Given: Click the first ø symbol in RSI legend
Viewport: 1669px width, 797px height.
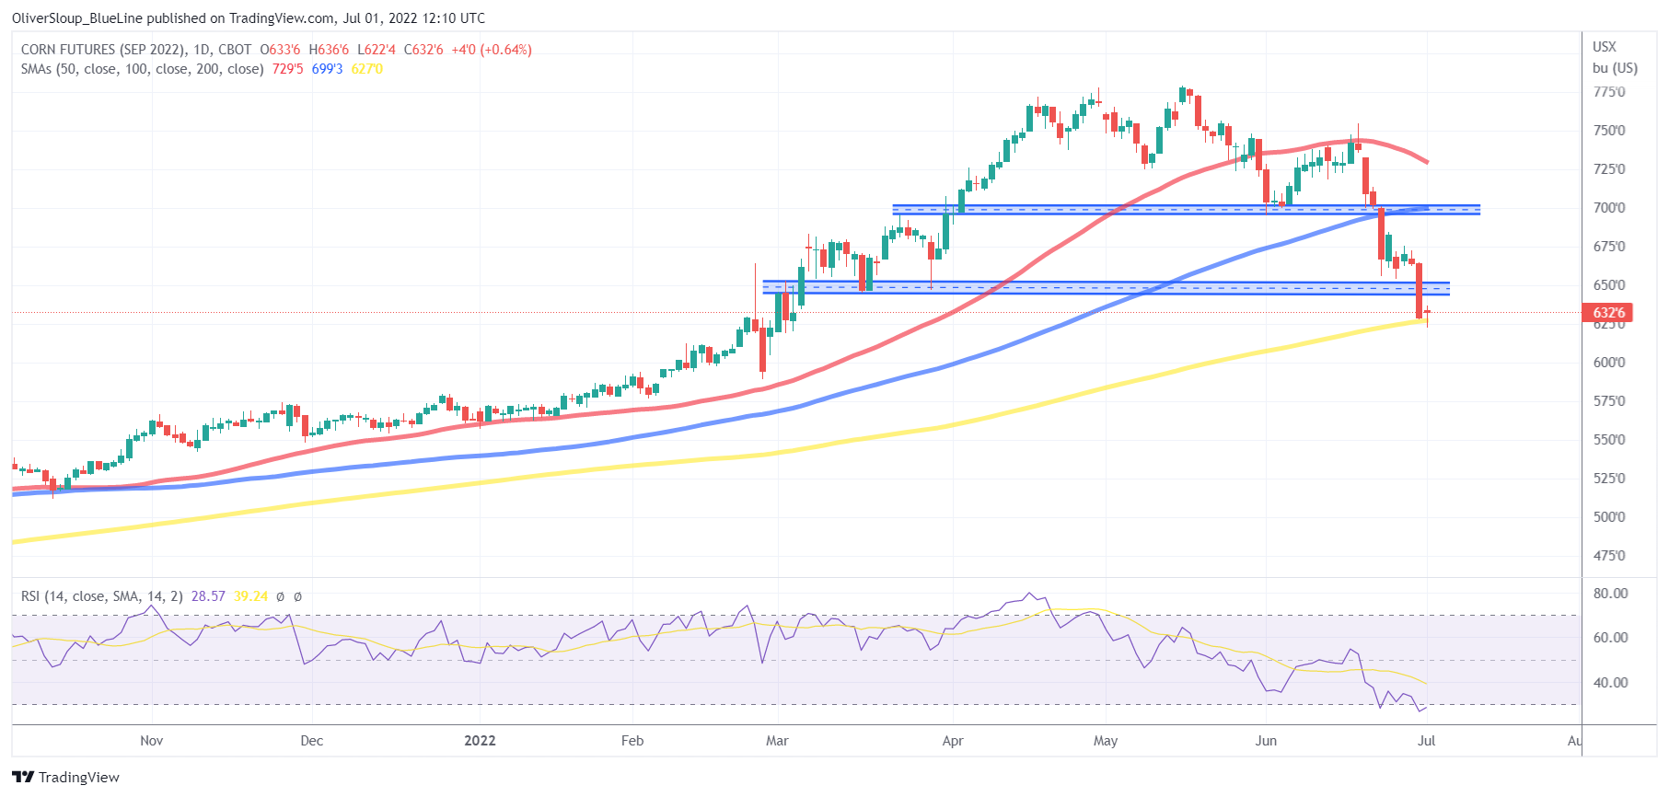Looking at the screenshot, I should point(280,596).
